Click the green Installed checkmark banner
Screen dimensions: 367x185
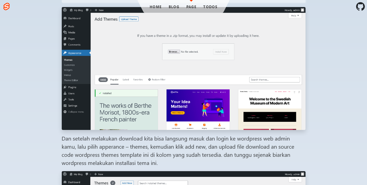tap(126, 93)
